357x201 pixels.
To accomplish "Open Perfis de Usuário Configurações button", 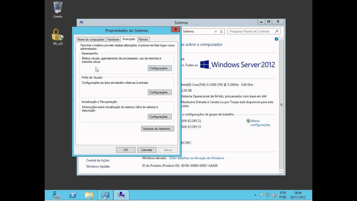I will [x=160, y=92].
